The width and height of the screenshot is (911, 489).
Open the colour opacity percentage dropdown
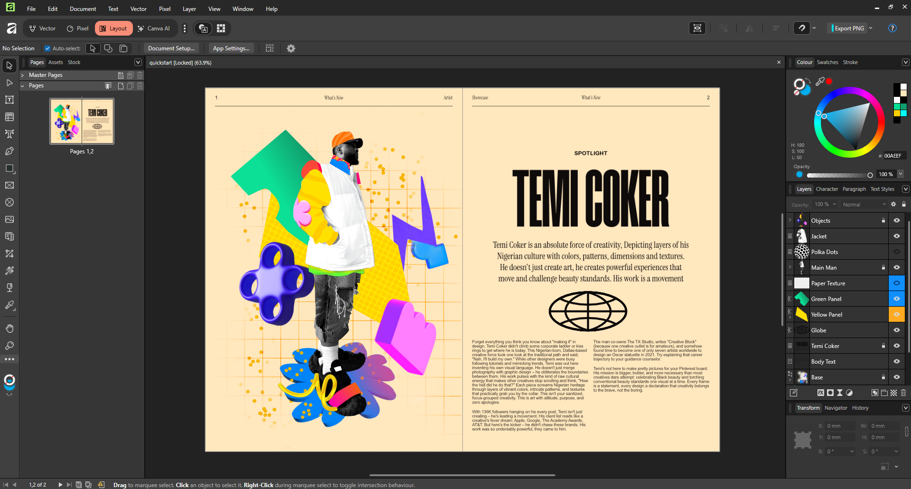coord(901,174)
